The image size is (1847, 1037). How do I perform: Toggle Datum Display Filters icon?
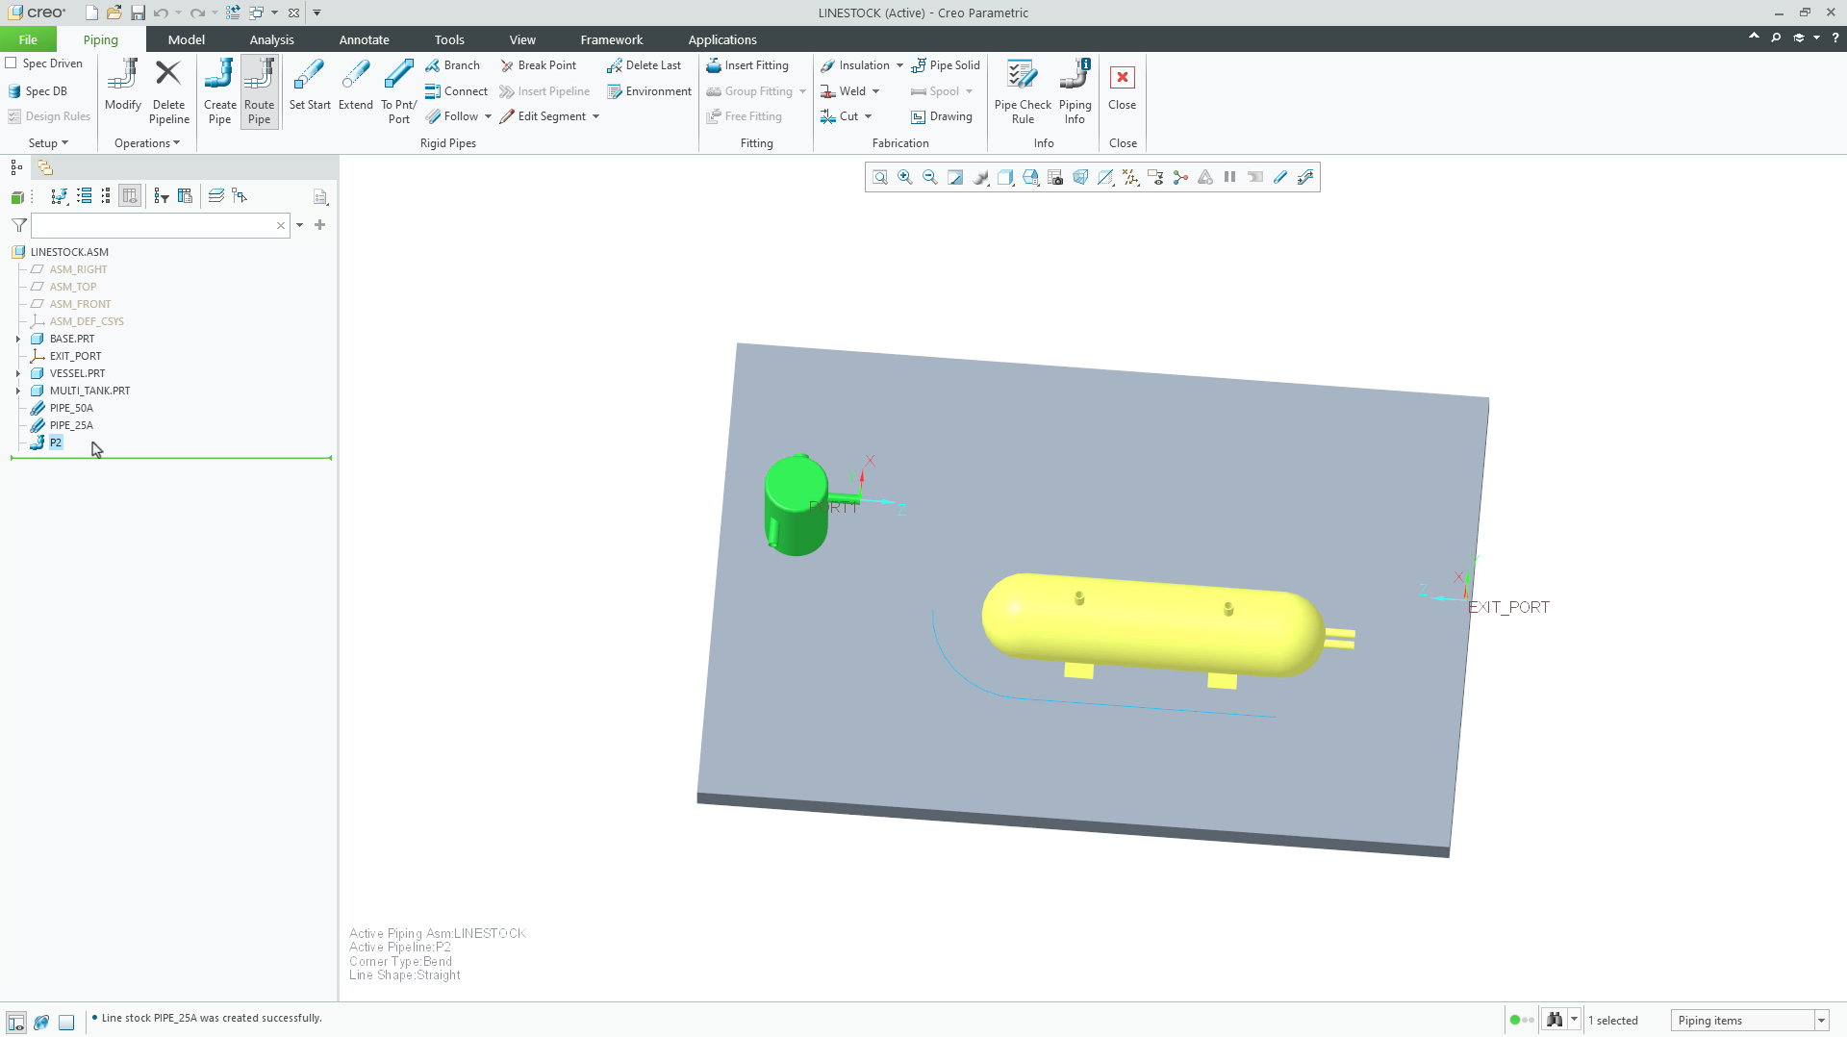(1130, 177)
